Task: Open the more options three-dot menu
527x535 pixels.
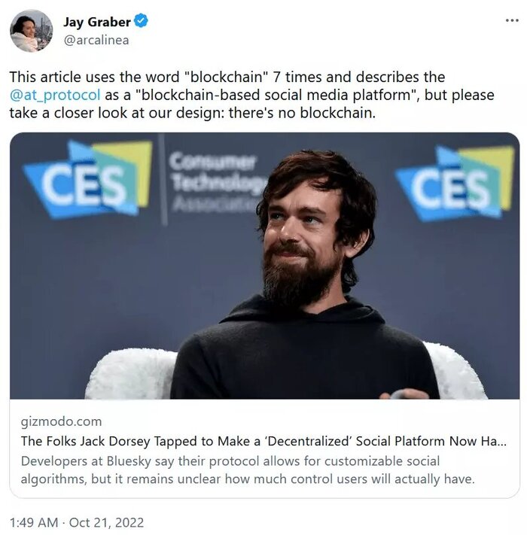Action: coord(512,21)
